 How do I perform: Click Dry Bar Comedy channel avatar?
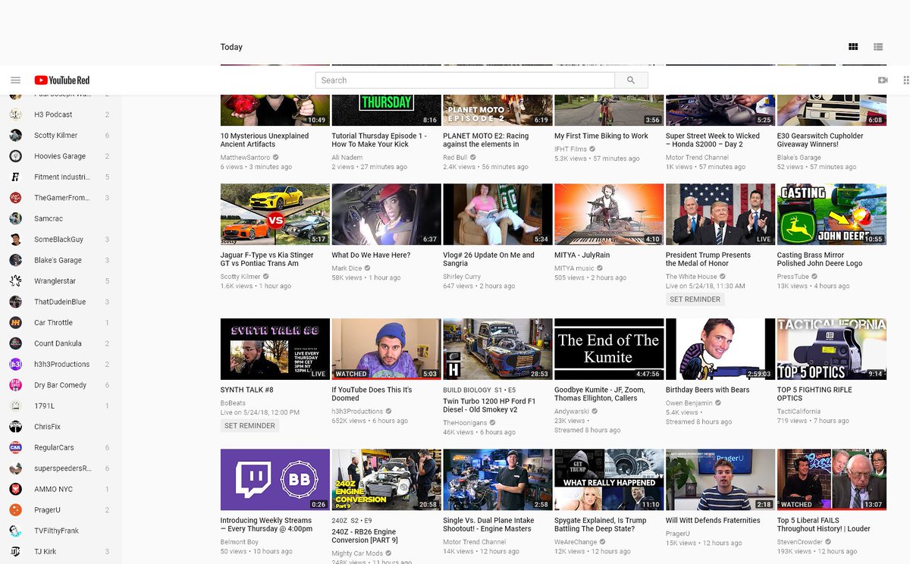tap(15, 385)
